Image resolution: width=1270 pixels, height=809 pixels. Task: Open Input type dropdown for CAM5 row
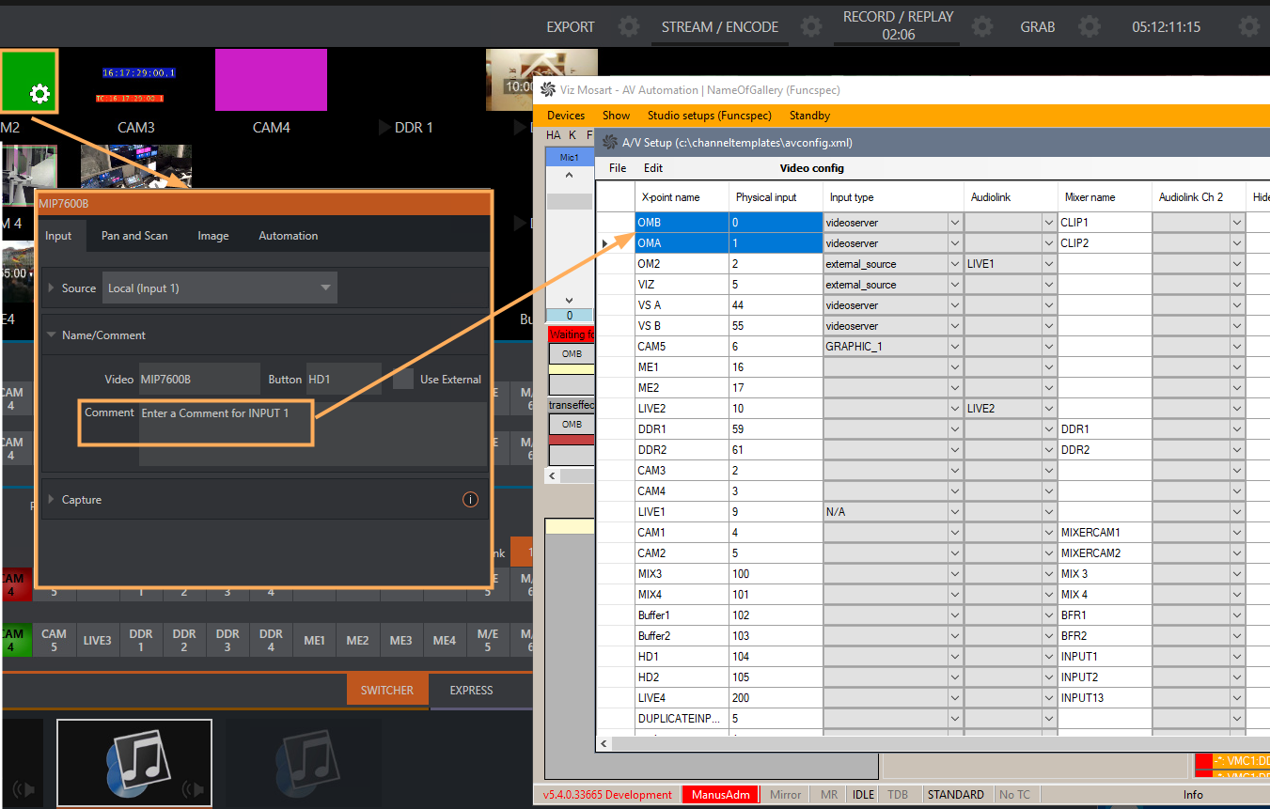point(954,347)
